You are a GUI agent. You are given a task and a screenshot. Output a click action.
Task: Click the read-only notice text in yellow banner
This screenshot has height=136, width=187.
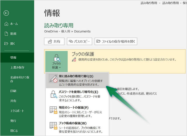[127, 60]
